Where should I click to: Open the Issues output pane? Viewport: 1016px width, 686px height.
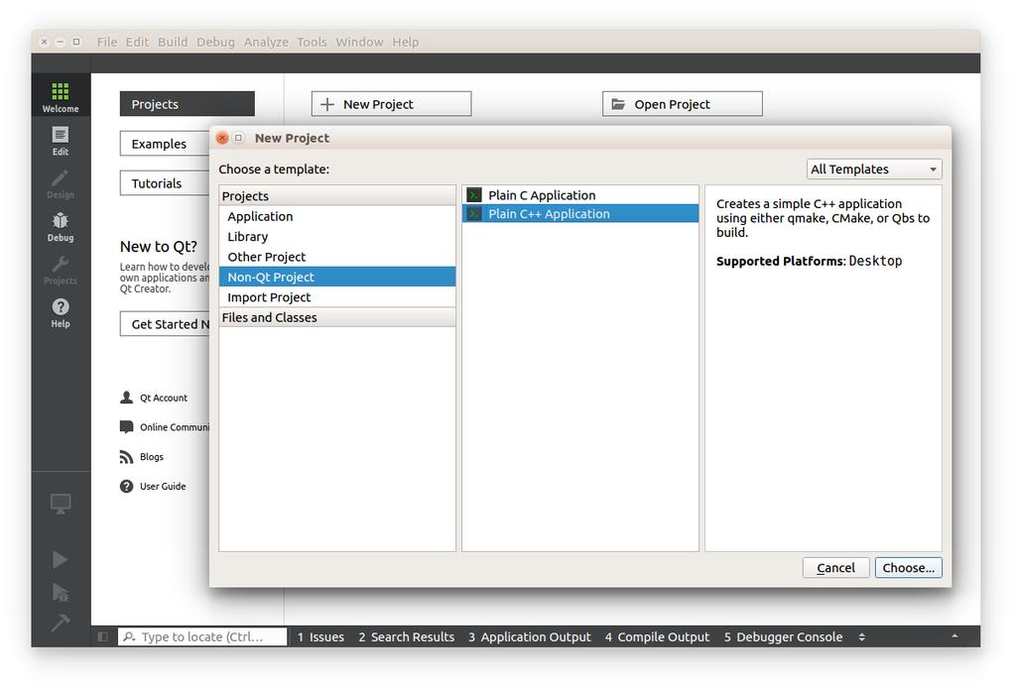pos(320,636)
